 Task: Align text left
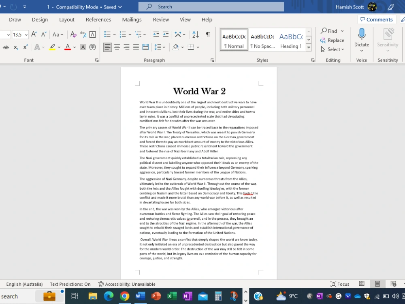tap(107, 47)
